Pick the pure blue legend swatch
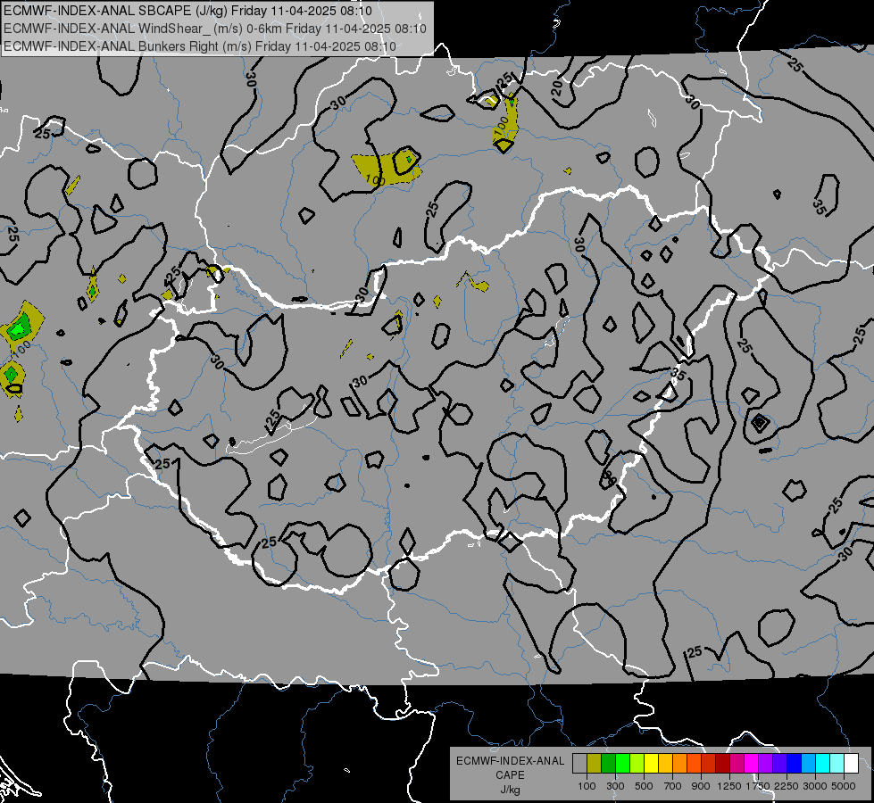The image size is (874, 803). tap(794, 764)
